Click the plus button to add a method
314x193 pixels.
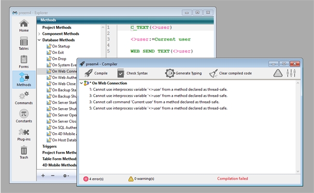click(43, 176)
